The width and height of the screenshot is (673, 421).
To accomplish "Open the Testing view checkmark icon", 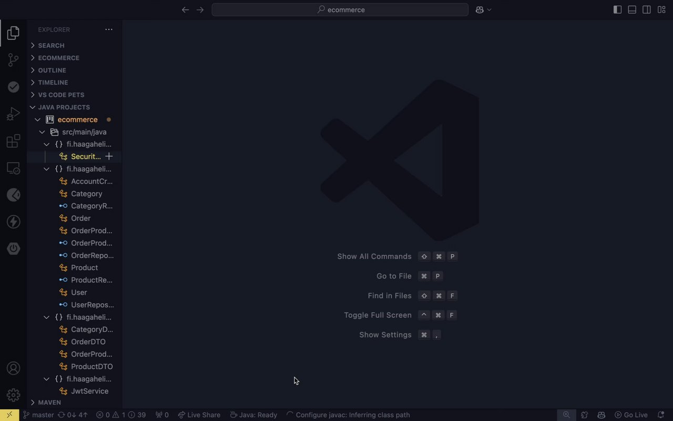I will tap(13, 87).
